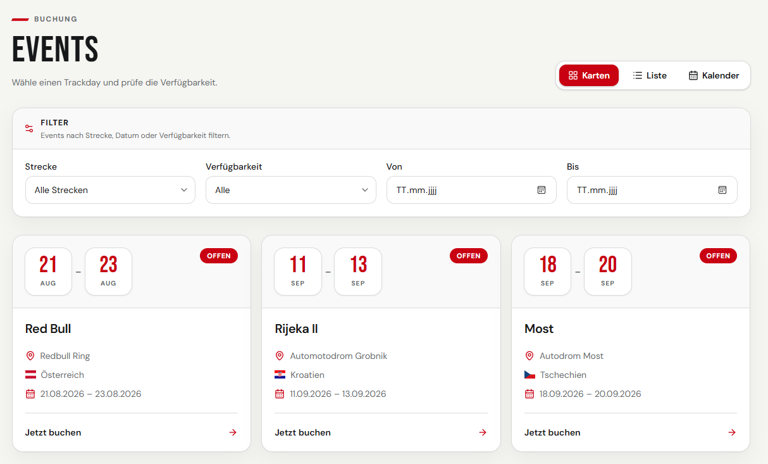
Task: Click the arrow icon on Most card
Action: [732, 432]
